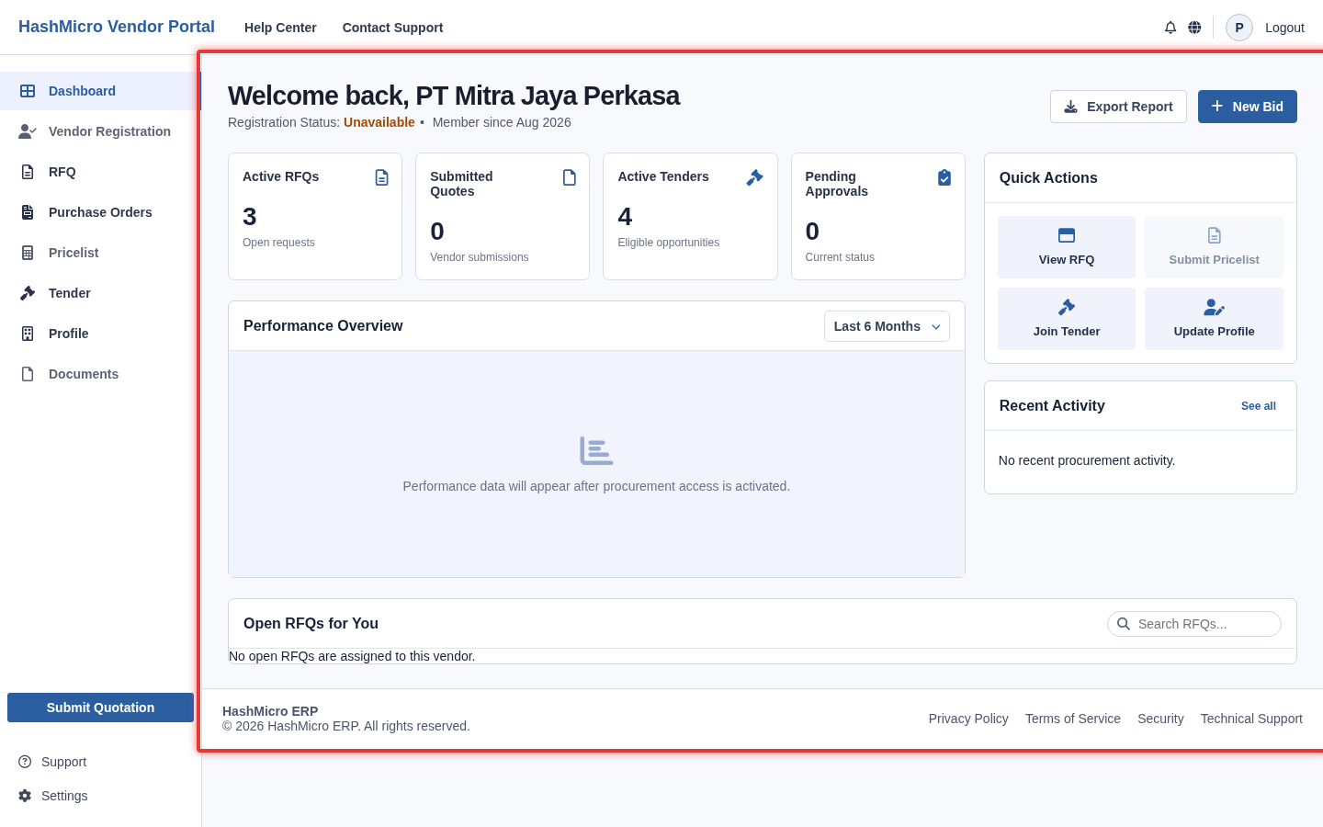Create a New Bid
Viewport: 1323px width, 827px height.
point(1248,107)
